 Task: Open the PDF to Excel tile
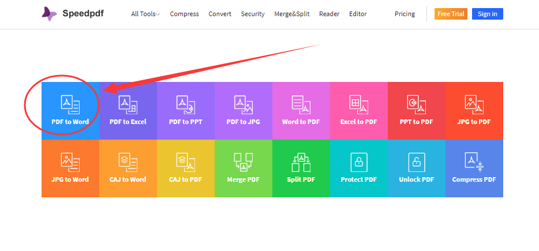(x=128, y=111)
